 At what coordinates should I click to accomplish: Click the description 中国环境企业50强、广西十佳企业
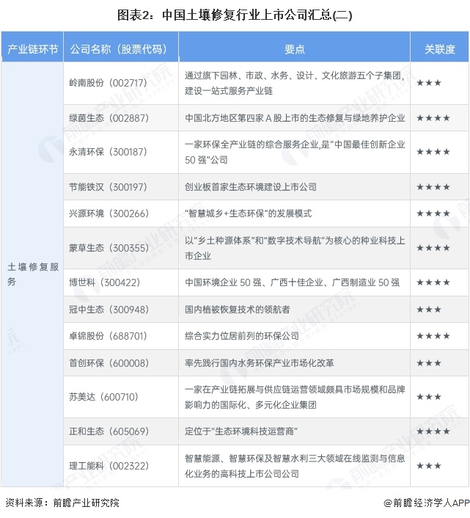point(292,282)
